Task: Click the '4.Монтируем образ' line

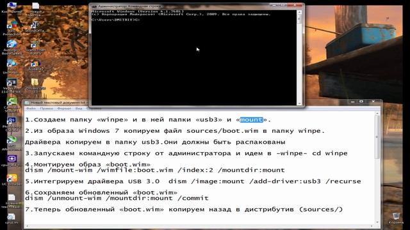Action: coord(88,165)
